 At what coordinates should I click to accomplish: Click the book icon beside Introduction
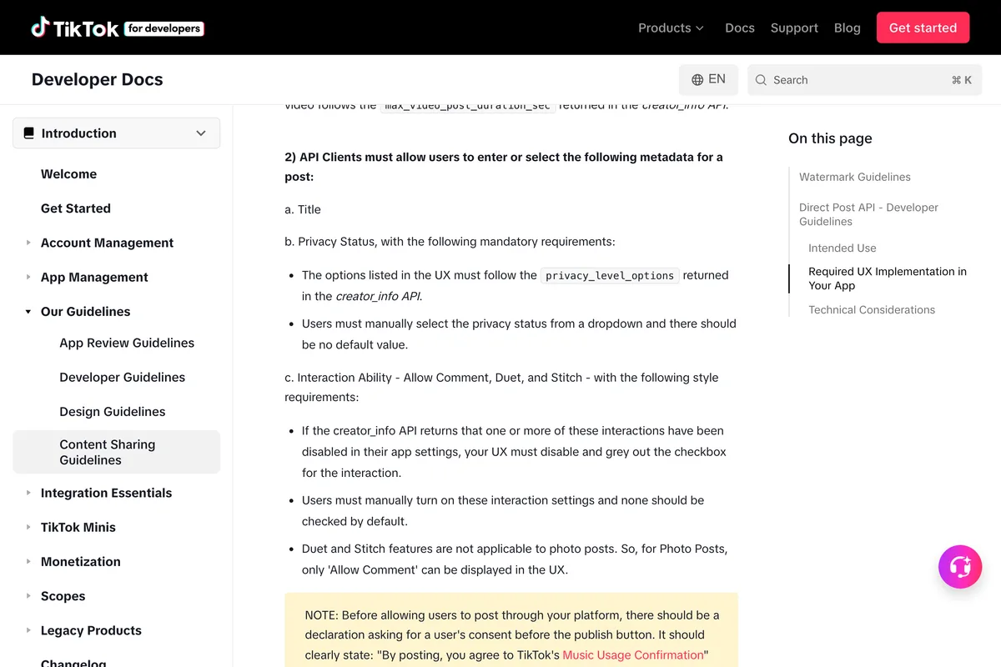[29, 133]
